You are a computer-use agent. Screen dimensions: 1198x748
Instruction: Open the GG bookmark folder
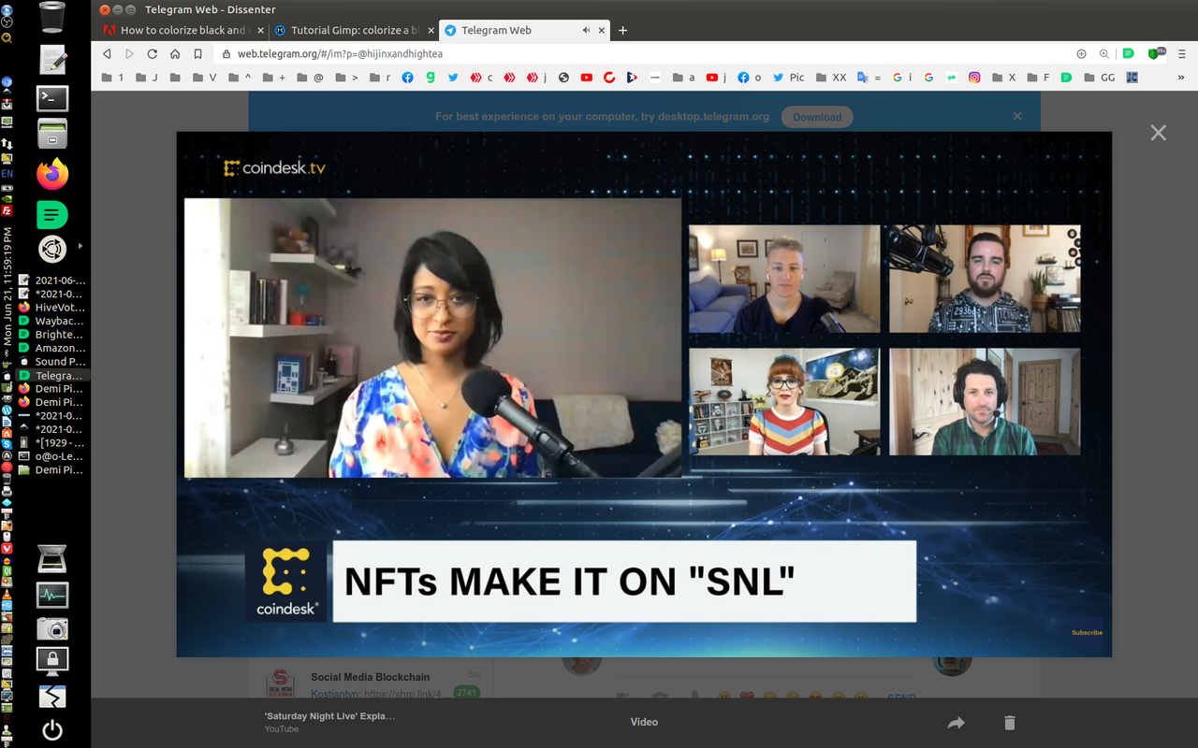pos(1101,78)
